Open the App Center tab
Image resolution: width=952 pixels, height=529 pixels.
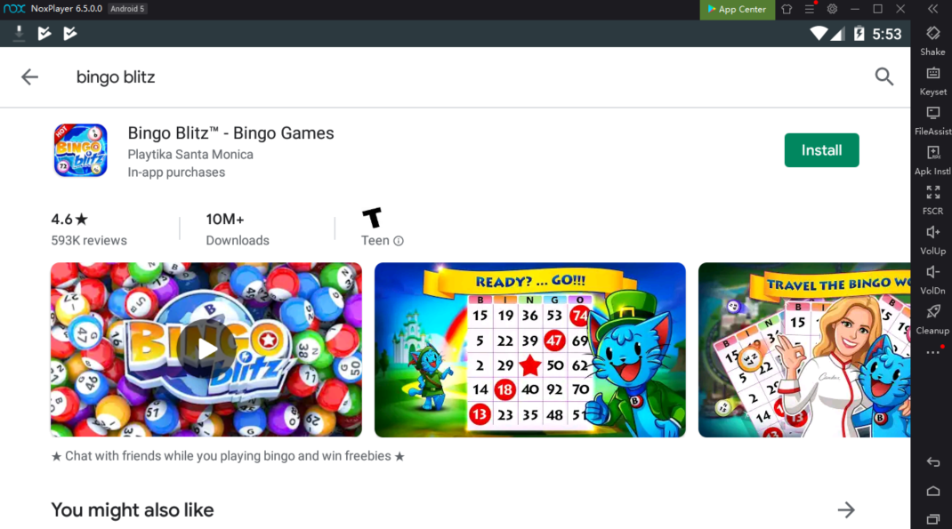point(737,9)
